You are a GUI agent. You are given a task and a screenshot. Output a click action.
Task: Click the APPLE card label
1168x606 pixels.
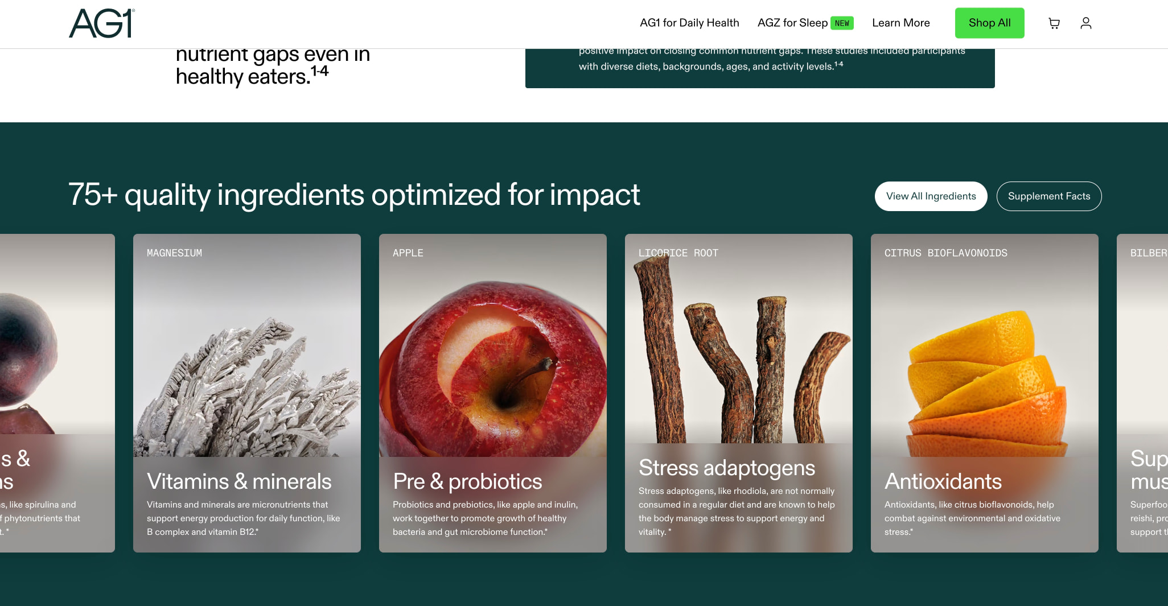pos(408,253)
